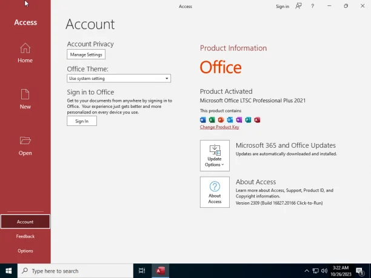Viewport: 371px width, 278px height.
Task: Click the Update Options button
Action: point(215,156)
